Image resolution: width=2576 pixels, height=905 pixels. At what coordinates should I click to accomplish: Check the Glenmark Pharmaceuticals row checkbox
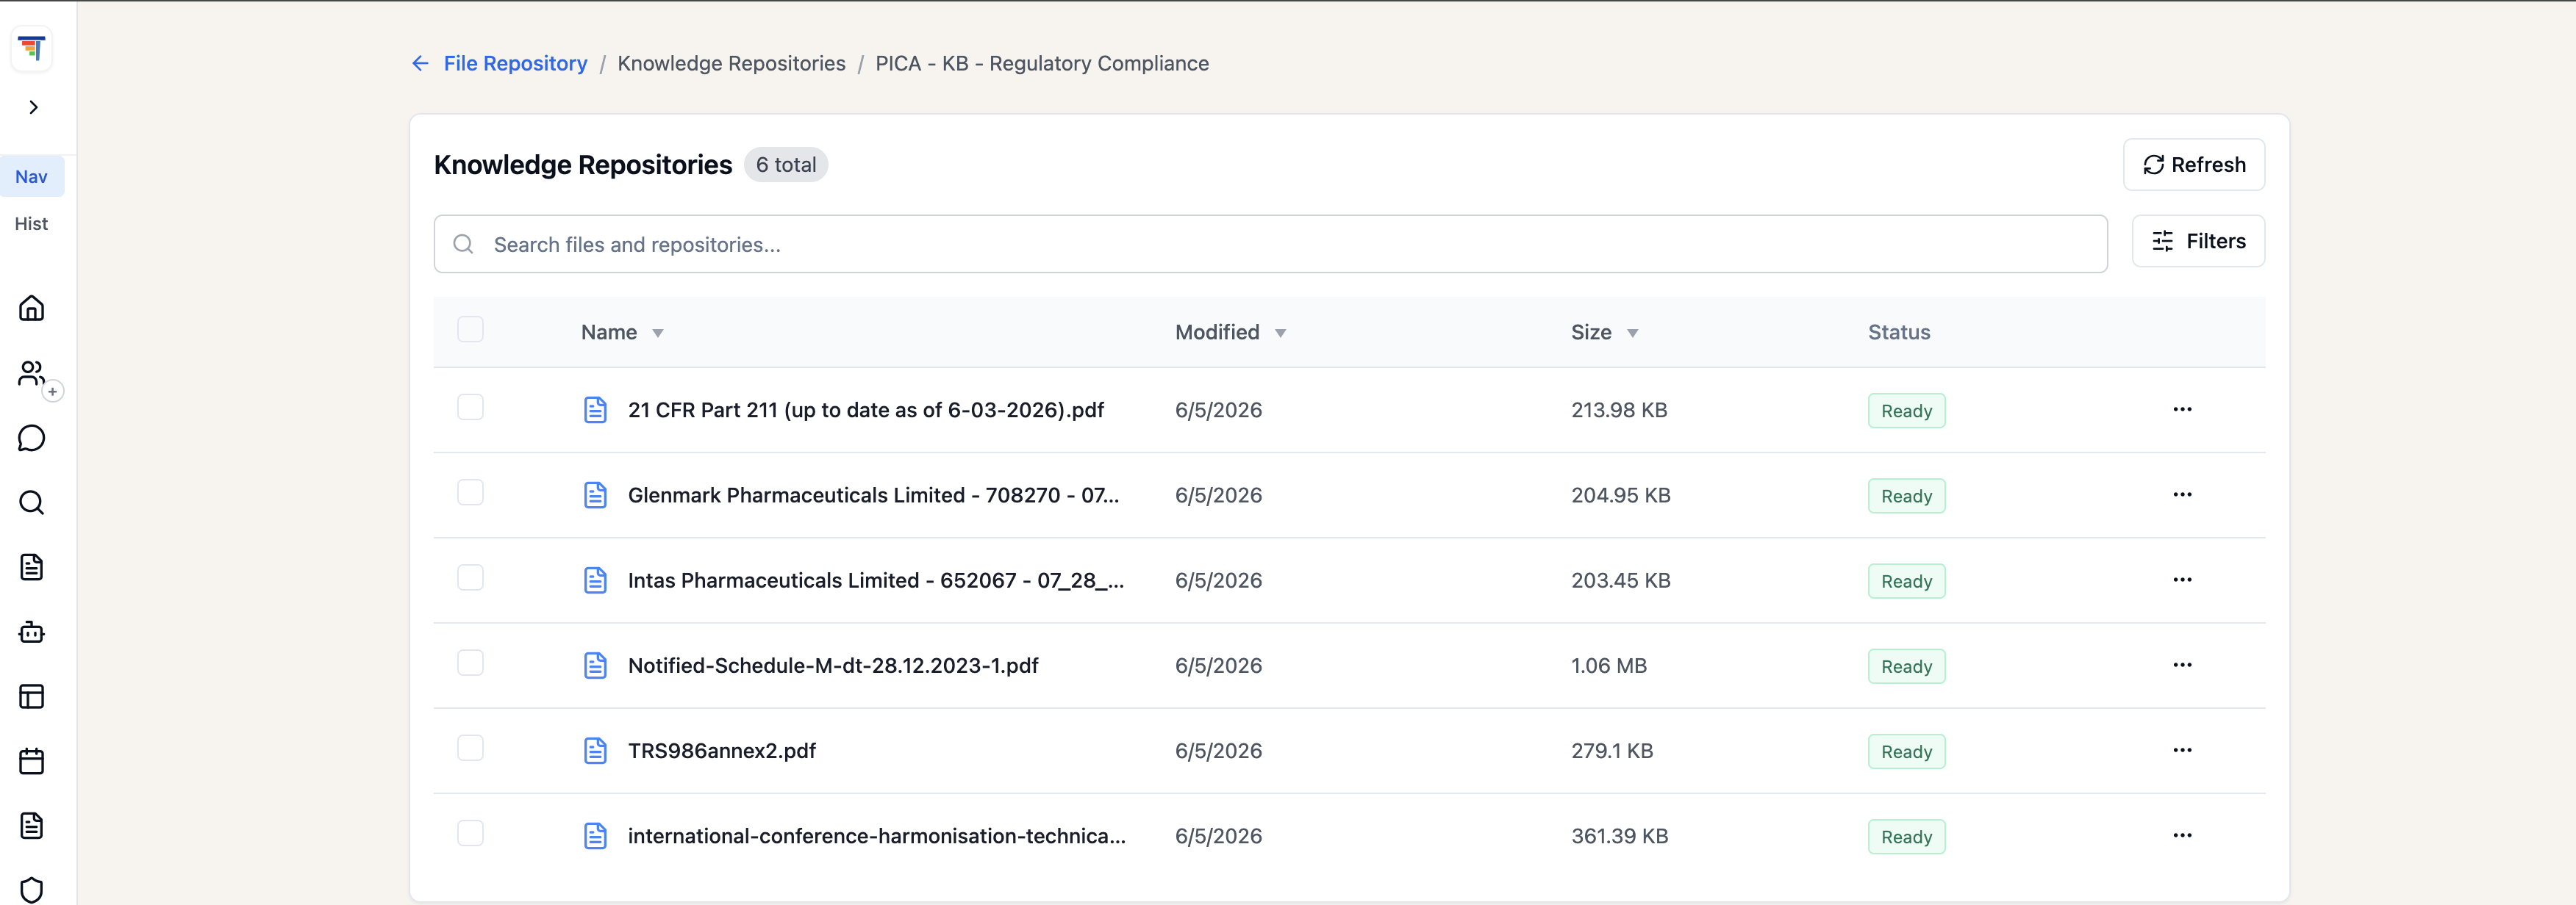coord(470,492)
